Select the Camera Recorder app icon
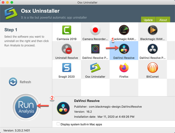Image resolution: width=175 pixels, height=133 pixels. [x=95, y=30]
